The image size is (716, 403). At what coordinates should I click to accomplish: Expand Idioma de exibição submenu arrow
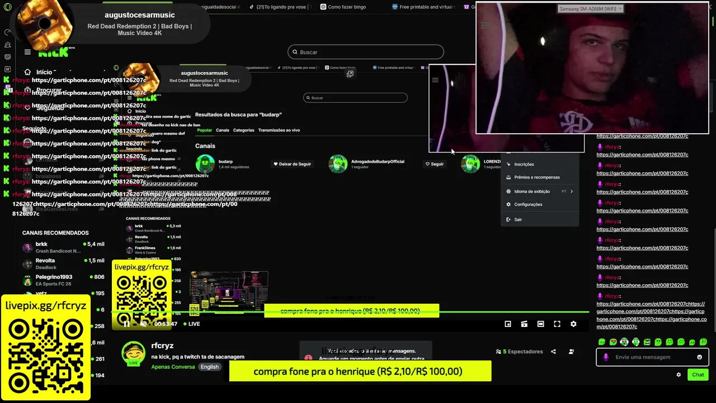[571, 191]
